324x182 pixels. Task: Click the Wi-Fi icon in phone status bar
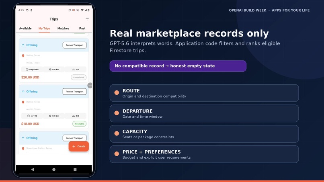click(82, 10)
